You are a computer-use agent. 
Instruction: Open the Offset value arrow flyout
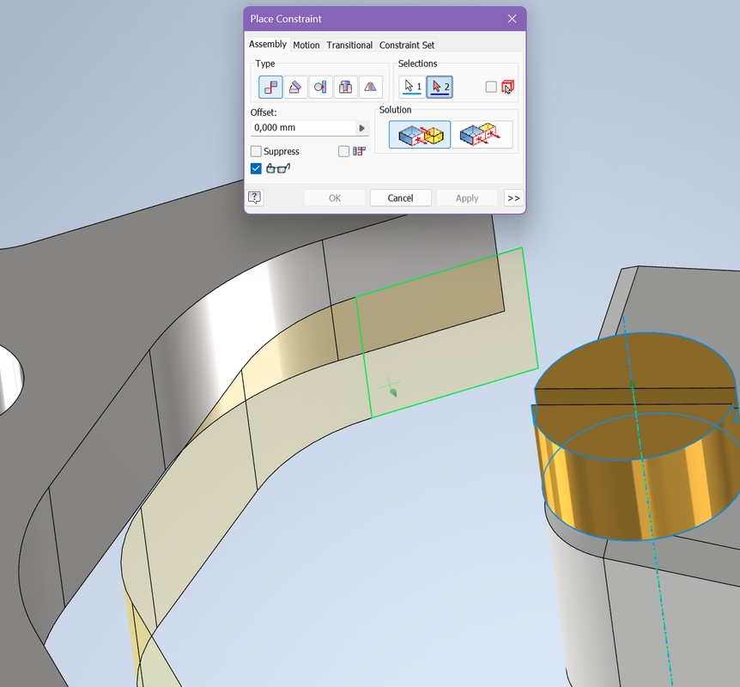pos(362,128)
